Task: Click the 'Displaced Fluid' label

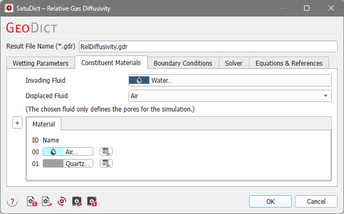Action: pyautogui.click(x=47, y=96)
